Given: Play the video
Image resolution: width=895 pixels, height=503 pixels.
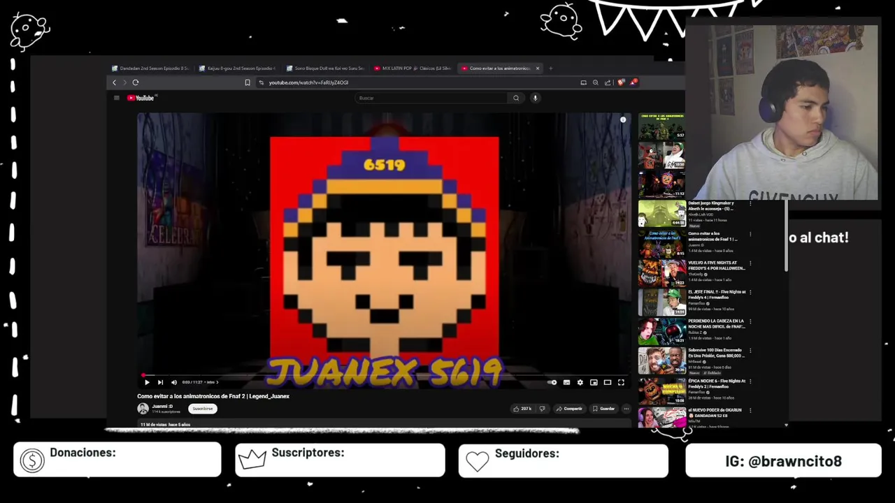Looking at the screenshot, I should click(147, 382).
